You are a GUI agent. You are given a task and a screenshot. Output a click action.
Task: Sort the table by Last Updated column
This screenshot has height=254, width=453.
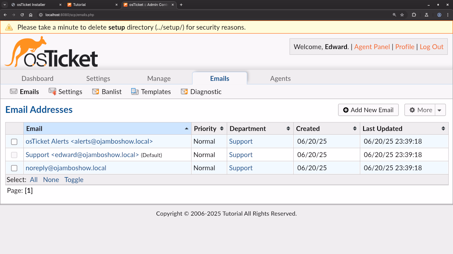coord(404,129)
